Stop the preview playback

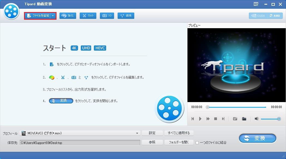[216, 119]
